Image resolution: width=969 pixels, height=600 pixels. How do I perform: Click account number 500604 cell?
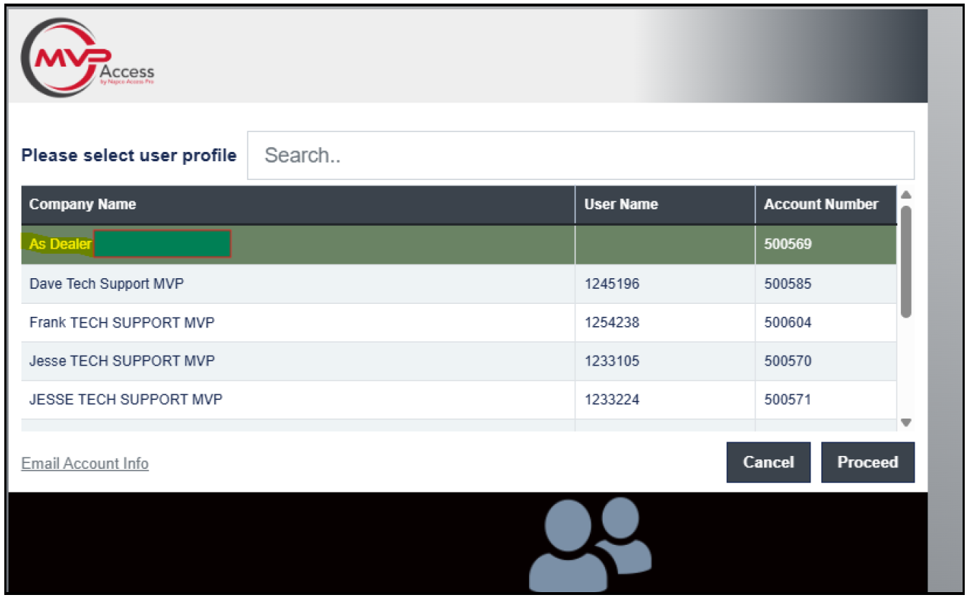788,323
